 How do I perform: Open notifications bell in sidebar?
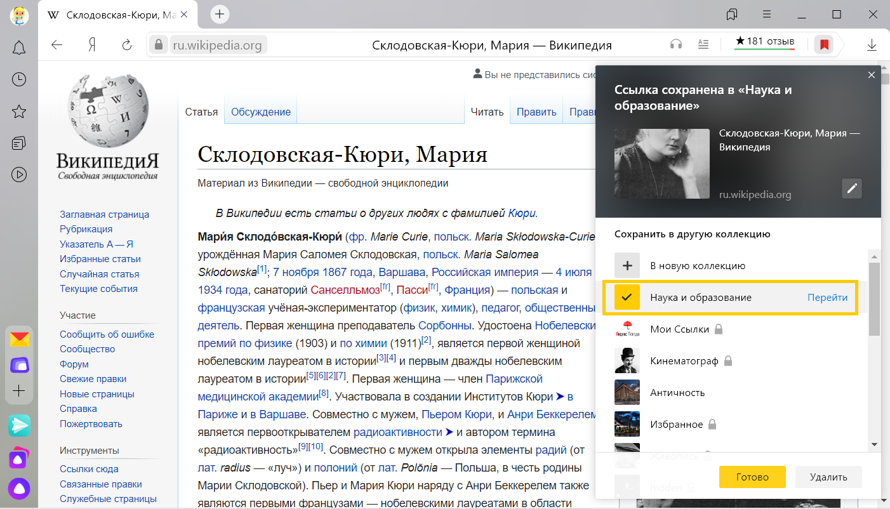[19, 48]
